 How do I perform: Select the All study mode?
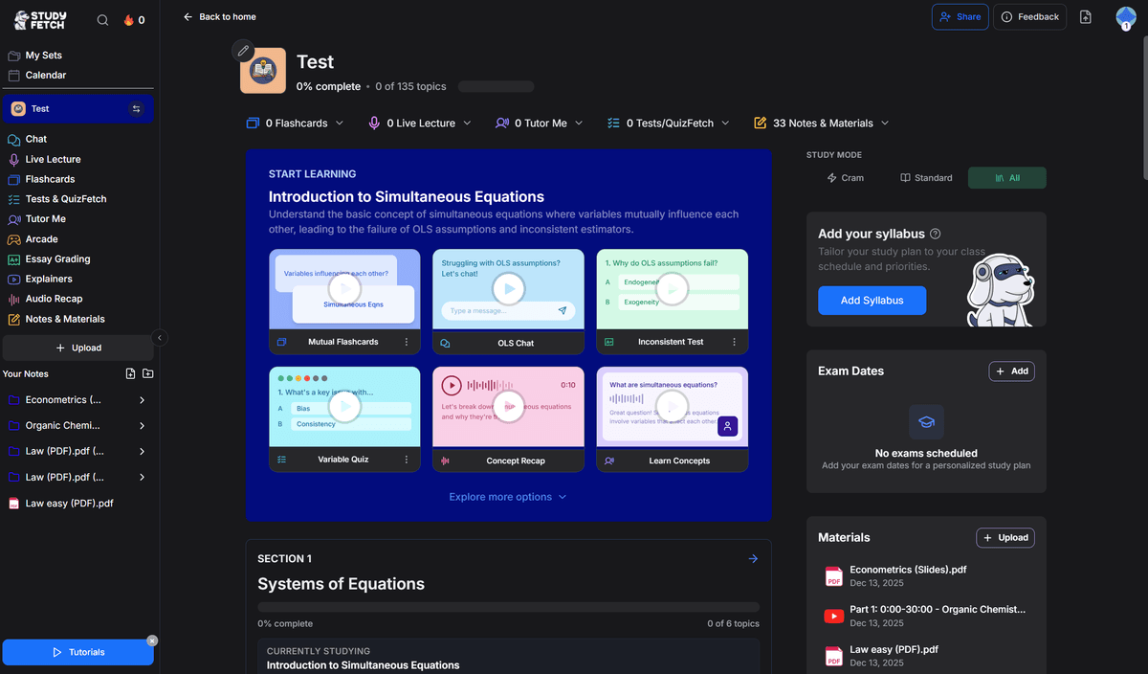coord(1006,177)
